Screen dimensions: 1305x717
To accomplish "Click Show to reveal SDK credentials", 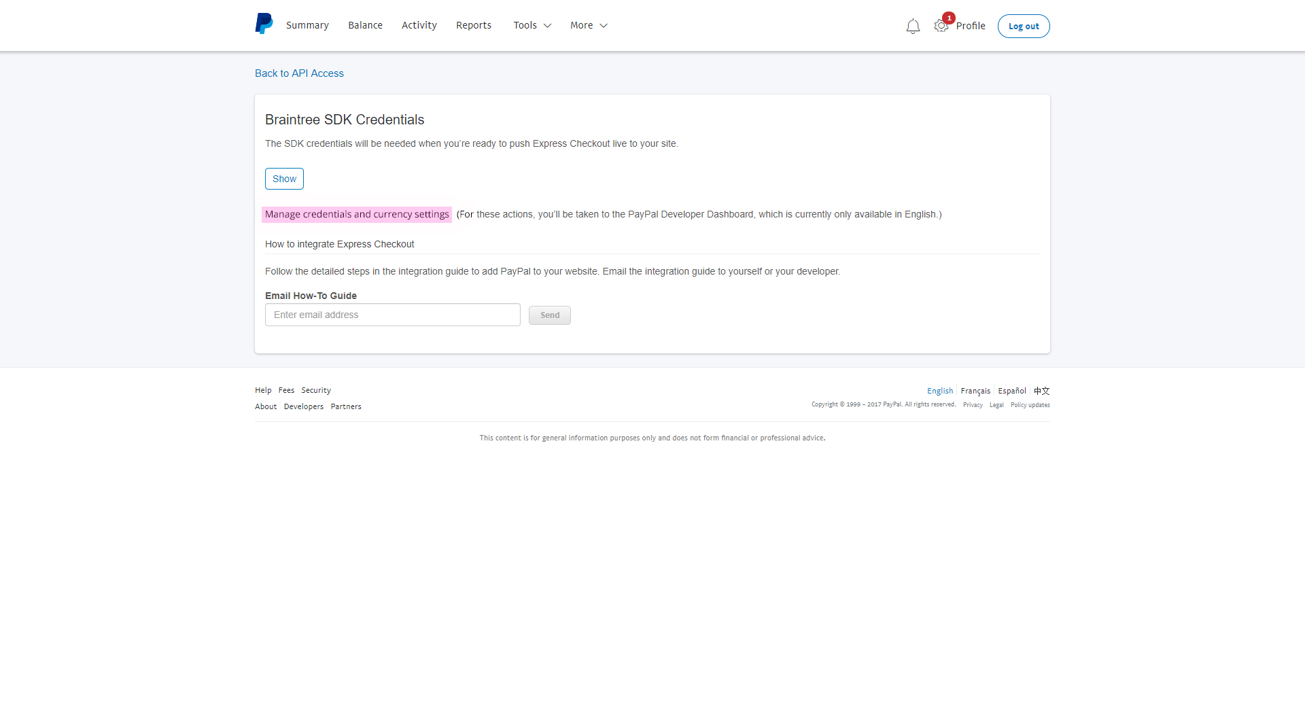I will tap(284, 179).
